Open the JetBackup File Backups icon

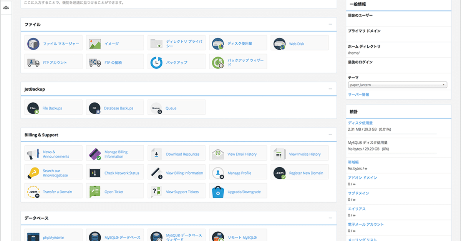click(x=33, y=108)
